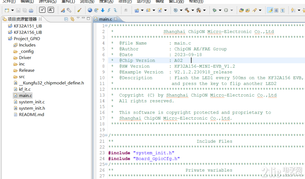
Task: Click the @ add annotation icon
Action: pyautogui.click(x=96, y=10)
